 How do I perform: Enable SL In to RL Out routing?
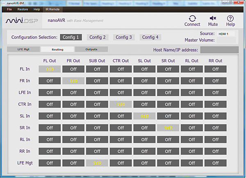pyautogui.click(x=192, y=116)
